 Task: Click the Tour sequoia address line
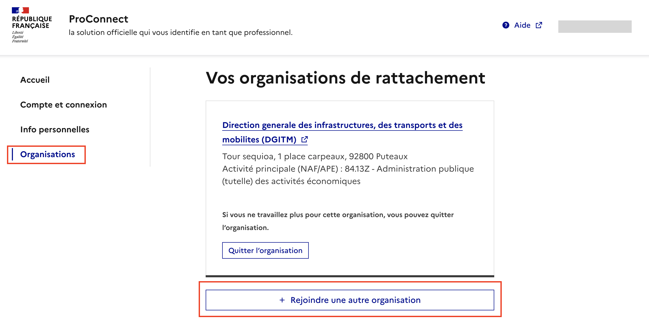[x=315, y=156]
